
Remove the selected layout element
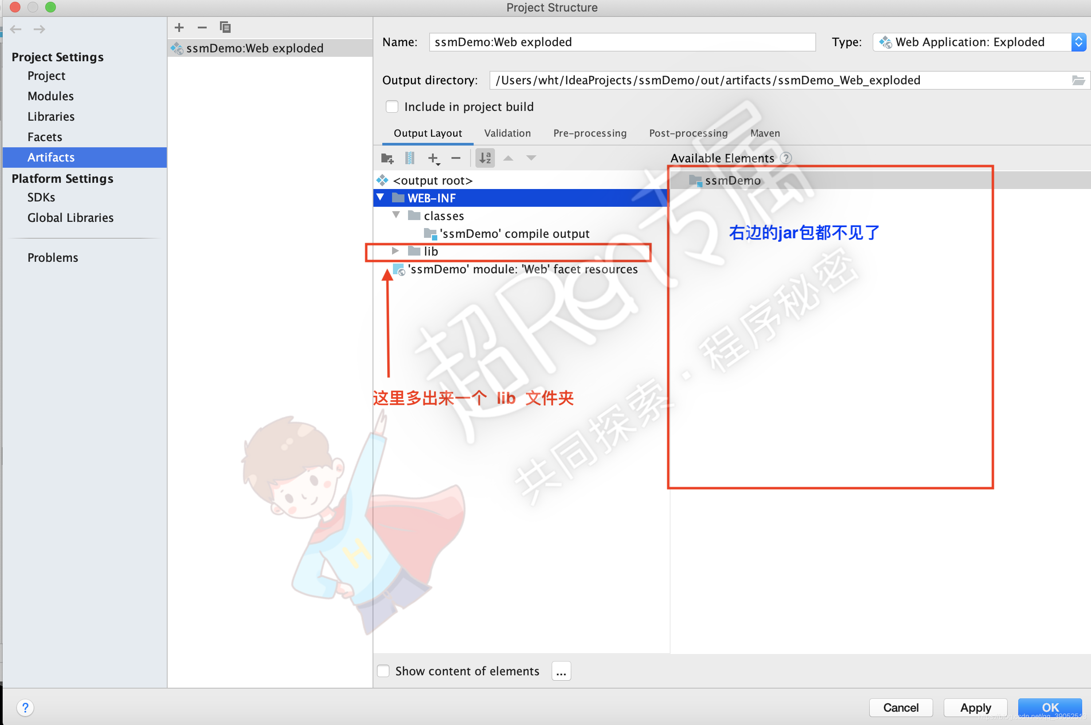[x=455, y=158]
